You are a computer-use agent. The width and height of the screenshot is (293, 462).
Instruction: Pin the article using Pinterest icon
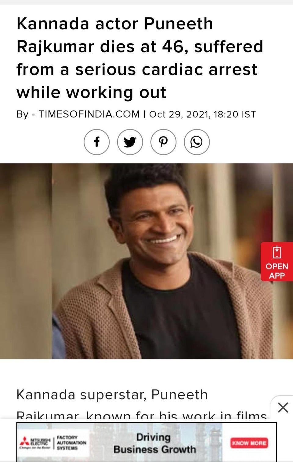pyautogui.click(x=163, y=142)
